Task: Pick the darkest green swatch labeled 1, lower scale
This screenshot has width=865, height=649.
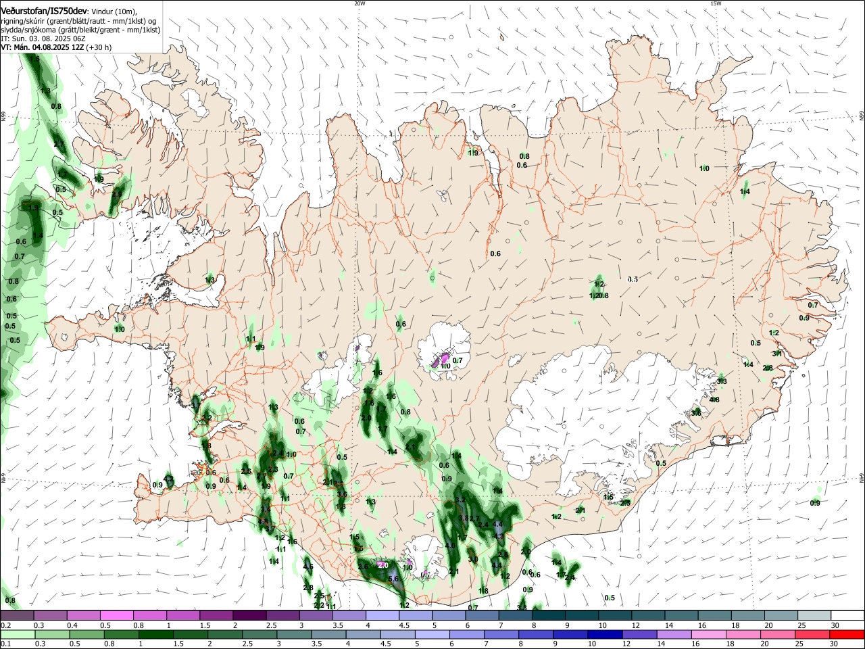Action: tap(156, 635)
